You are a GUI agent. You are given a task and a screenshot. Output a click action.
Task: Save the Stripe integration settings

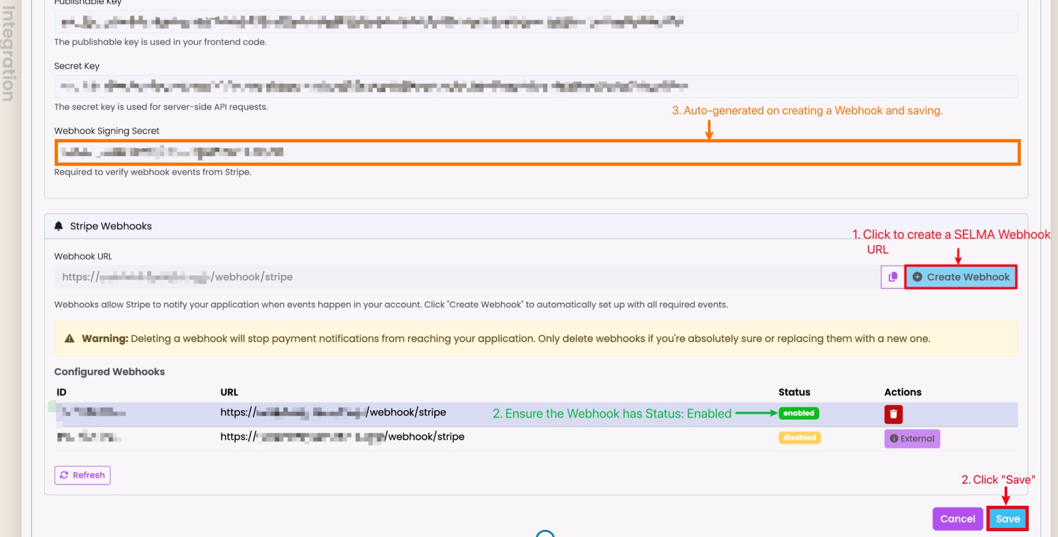pos(1007,519)
